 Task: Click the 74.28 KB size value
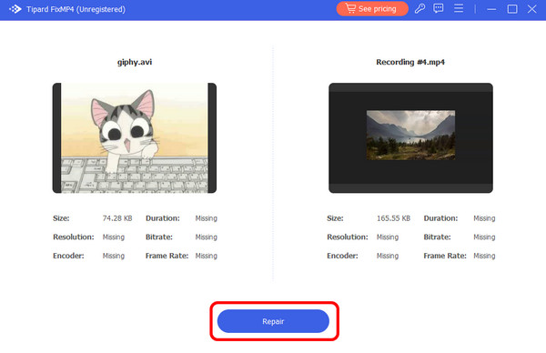(117, 218)
